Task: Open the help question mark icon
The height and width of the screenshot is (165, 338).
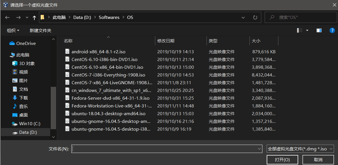Action: [x=332, y=30]
